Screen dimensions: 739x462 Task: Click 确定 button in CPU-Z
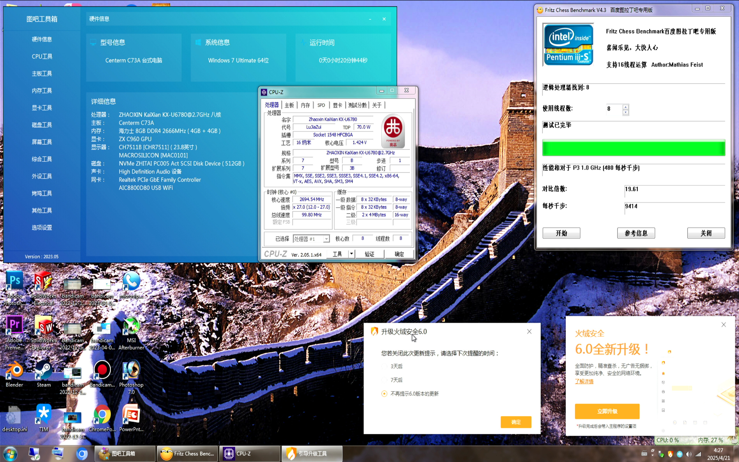click(x=399, y=254)
